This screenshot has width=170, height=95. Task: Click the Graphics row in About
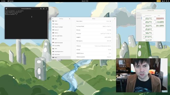pos(94,37)
